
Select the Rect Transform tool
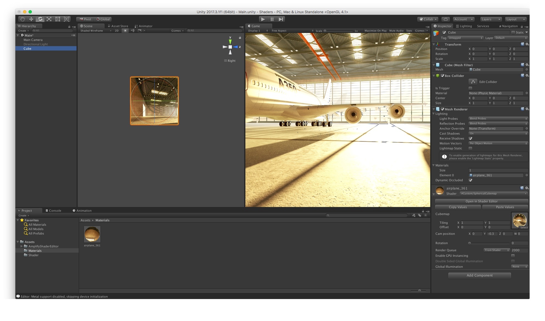coord(57,19)
